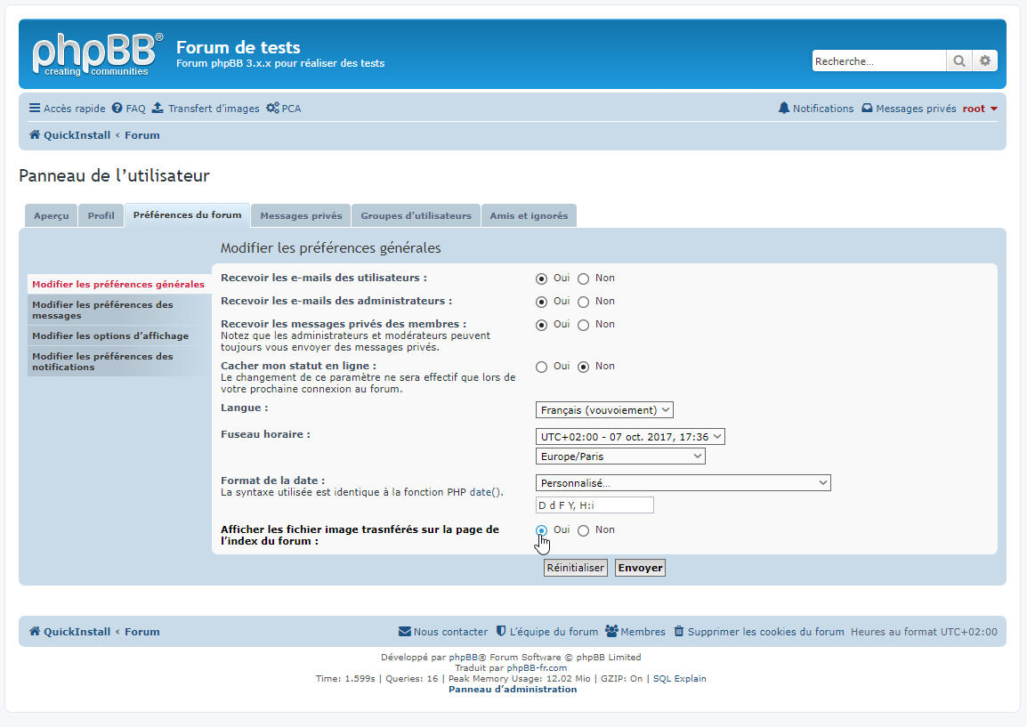
Task: Open the PCA cogs icon
Action: tap(272, 109)
